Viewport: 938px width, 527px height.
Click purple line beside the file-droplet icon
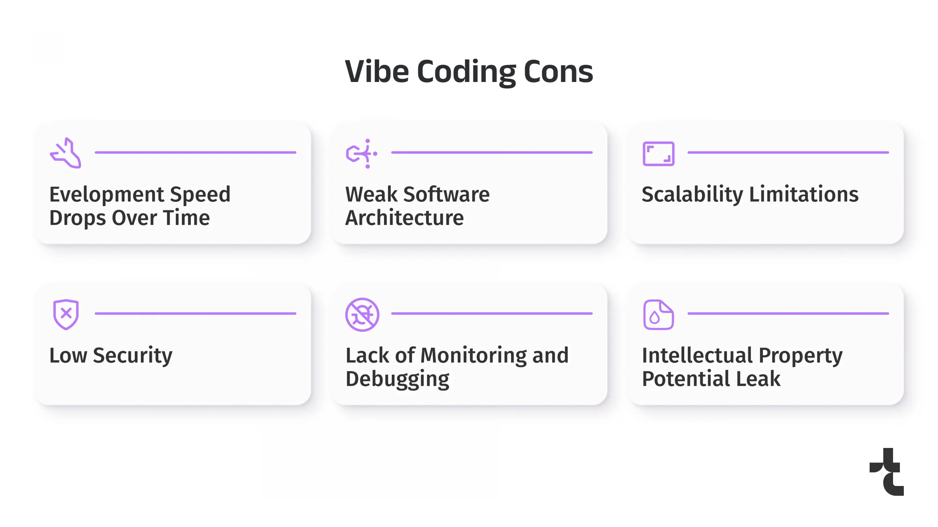pos(788,314)
